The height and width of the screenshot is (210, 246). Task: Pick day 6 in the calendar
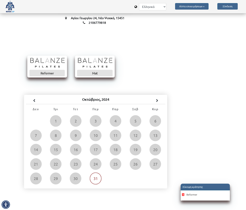pos(155,121)
